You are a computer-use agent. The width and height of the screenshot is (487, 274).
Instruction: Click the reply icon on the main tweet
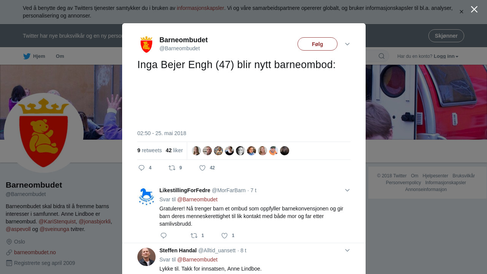(142, 168)
